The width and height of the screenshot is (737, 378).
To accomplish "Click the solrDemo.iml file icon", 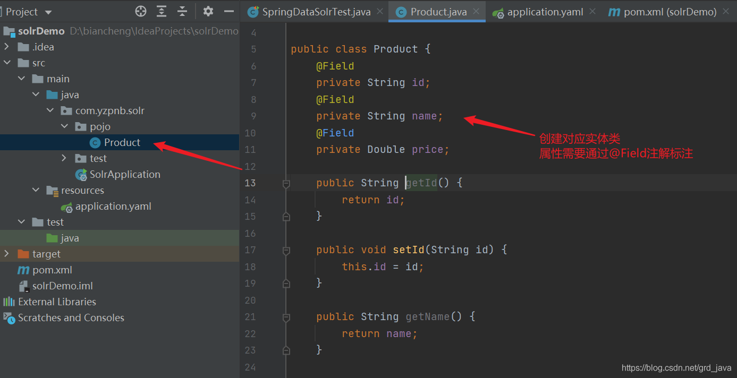I will [x=23, y=286].
